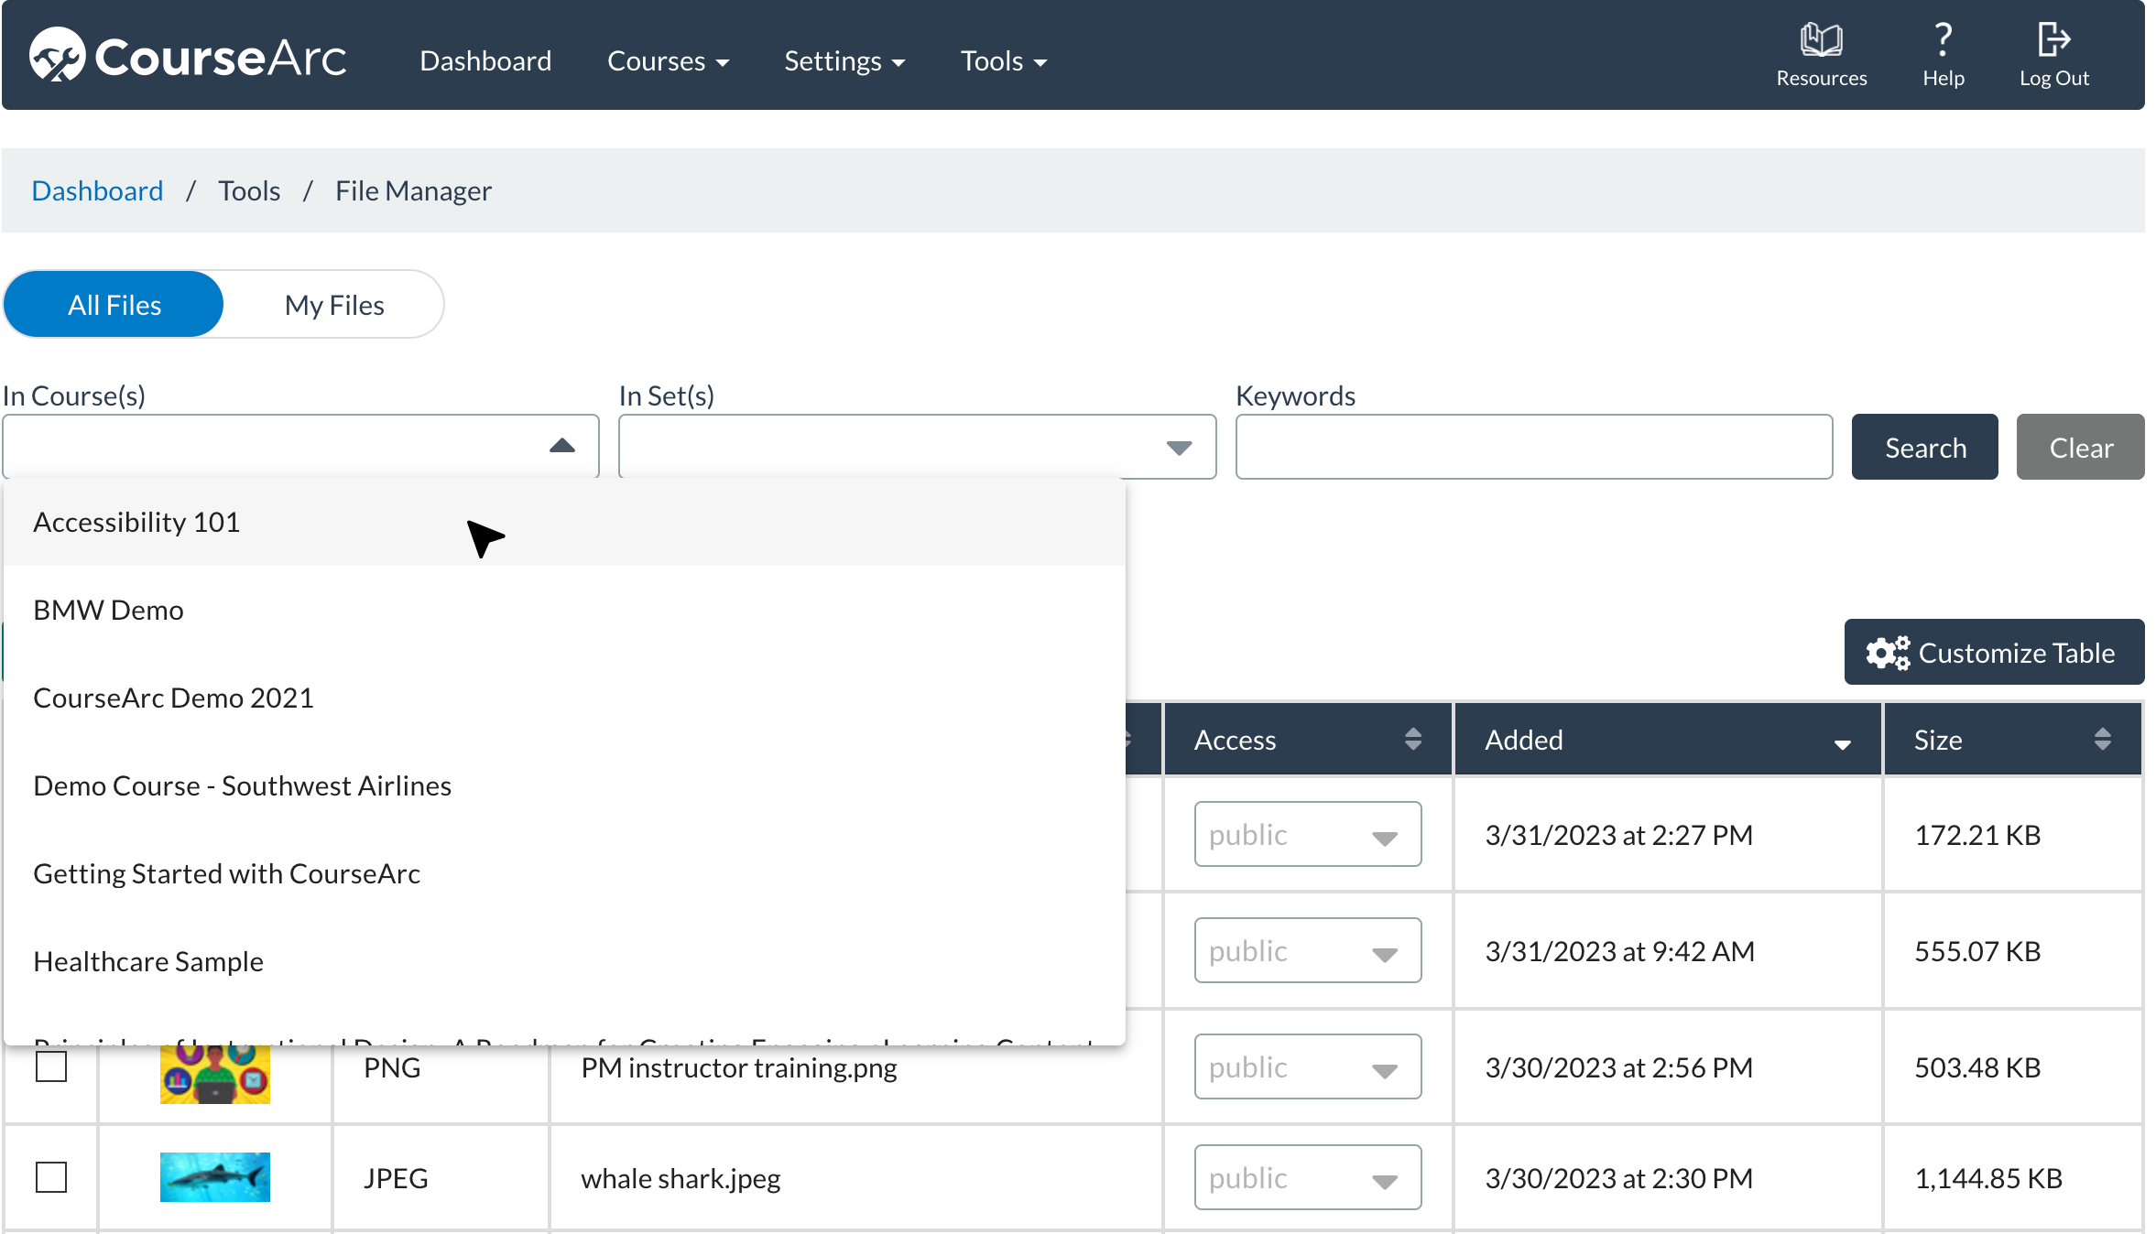This screenshot has height=1234, width=2156.
Task: Open the Courses menu in navbar
Action: tap(668, 61)
